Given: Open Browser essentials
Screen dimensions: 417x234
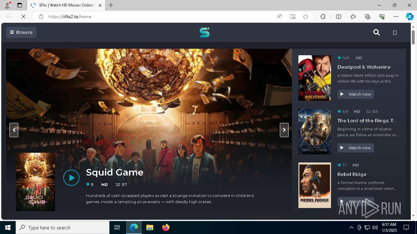Looking at the screenshot, I should point(382,17).
